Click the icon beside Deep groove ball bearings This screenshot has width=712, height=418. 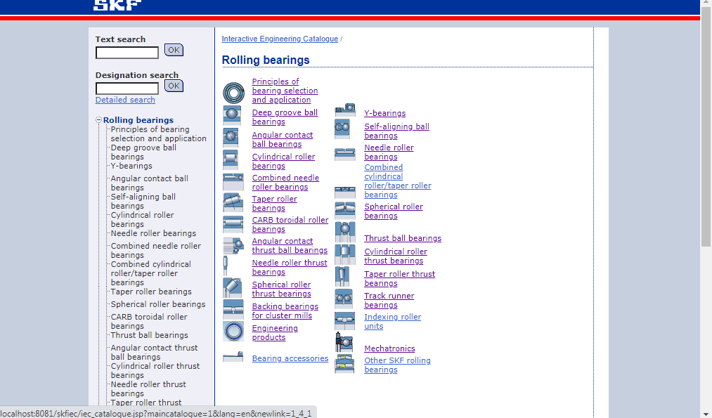(233, 116)
